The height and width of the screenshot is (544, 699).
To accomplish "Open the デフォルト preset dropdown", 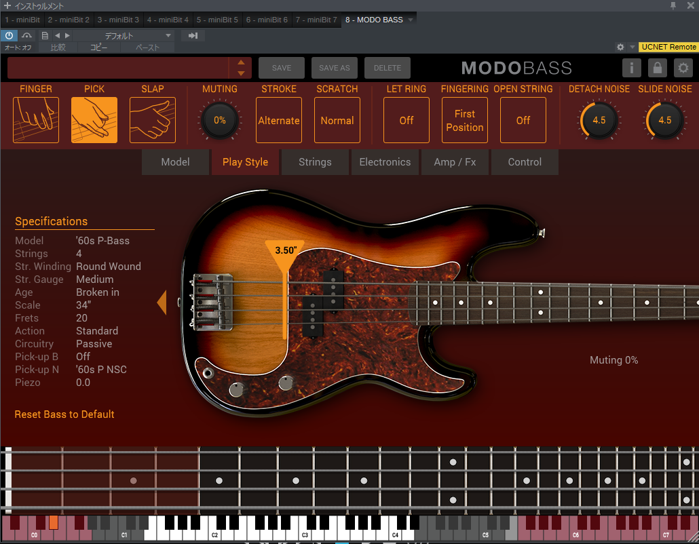I will tap(124, 36).
